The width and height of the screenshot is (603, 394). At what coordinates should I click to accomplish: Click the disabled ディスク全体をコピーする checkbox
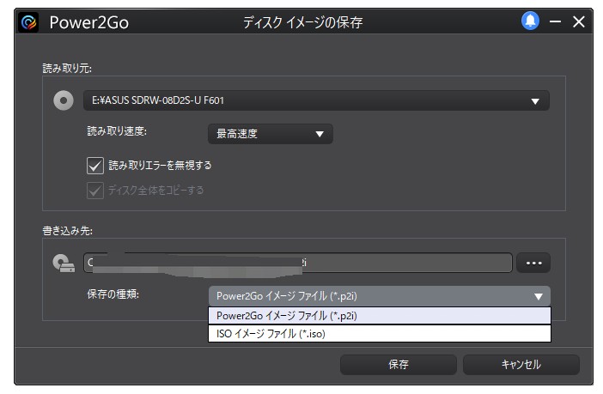[x=95, y=191]
